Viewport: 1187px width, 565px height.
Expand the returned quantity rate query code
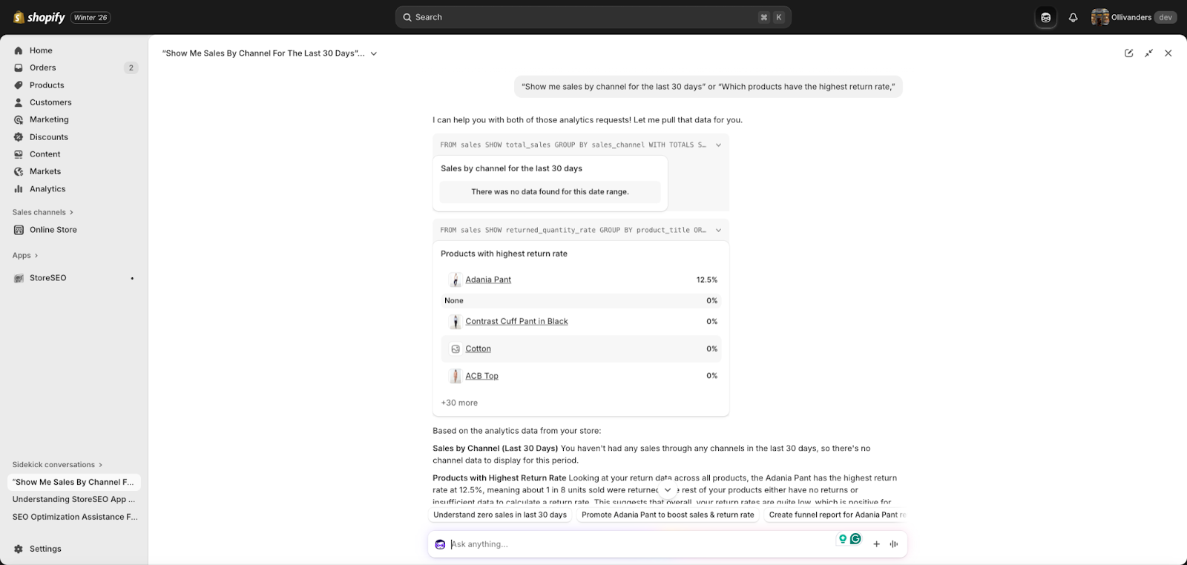[718, 230]
